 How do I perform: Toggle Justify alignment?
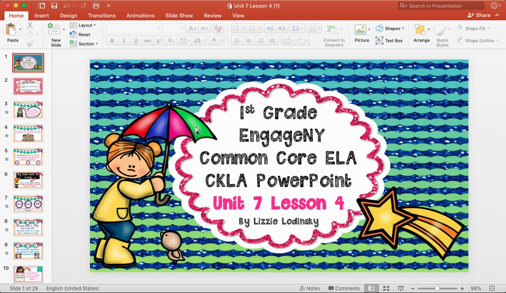tap(272, 41)
